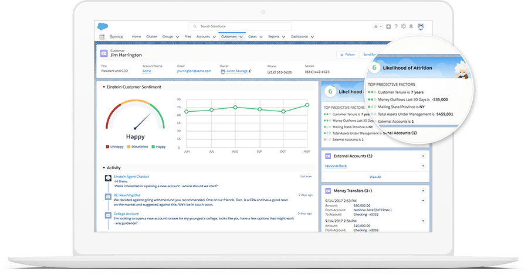Click the NOV data point on sentiment chart
This screenshot has width=528, height=275.
click(x=307, y=105)
